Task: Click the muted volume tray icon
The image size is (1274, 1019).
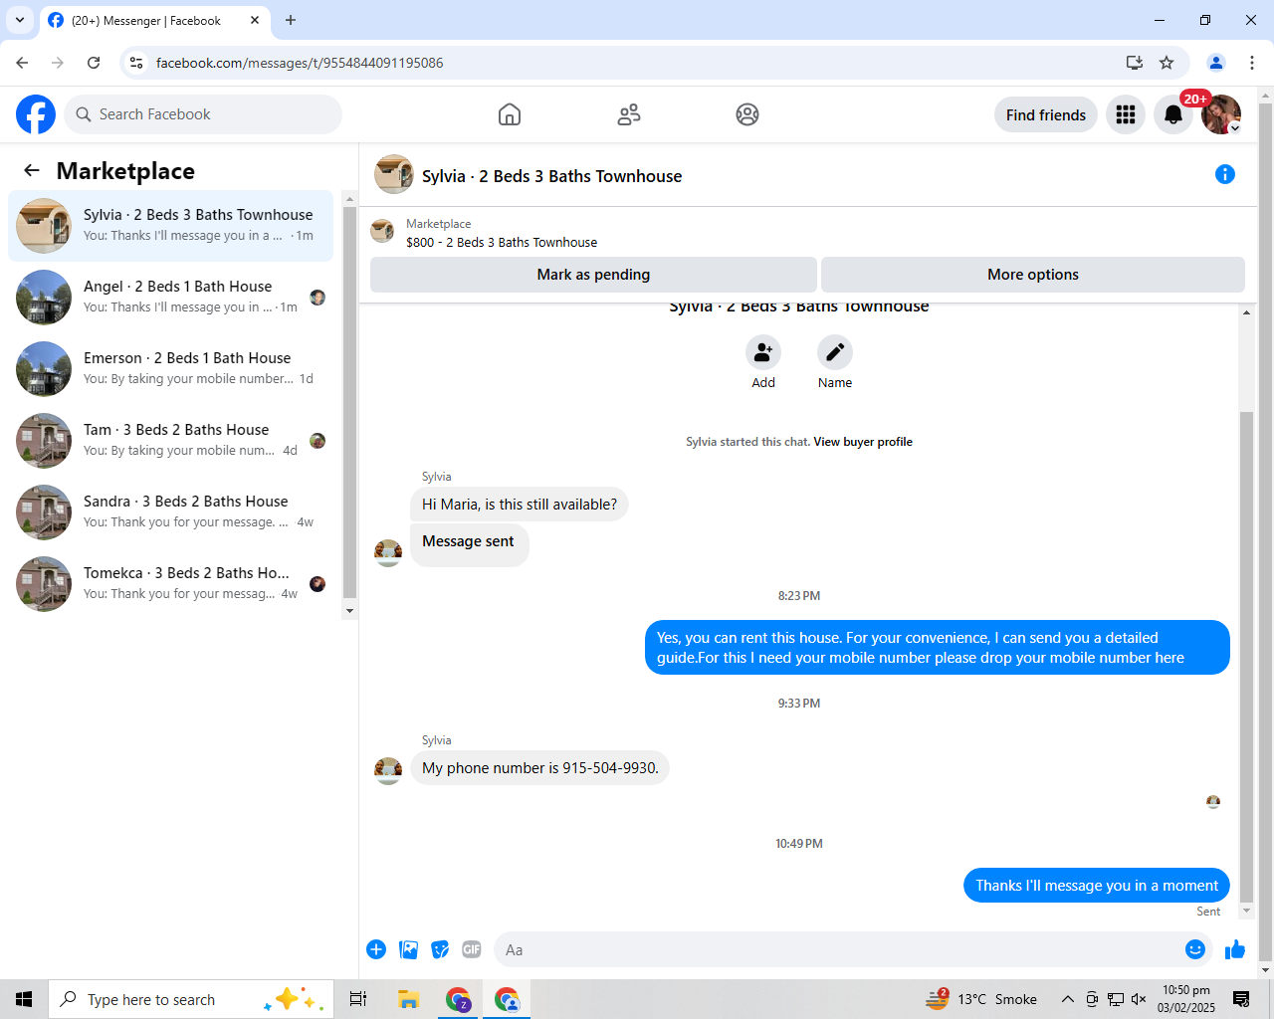Action: [x=1140, y=999]
